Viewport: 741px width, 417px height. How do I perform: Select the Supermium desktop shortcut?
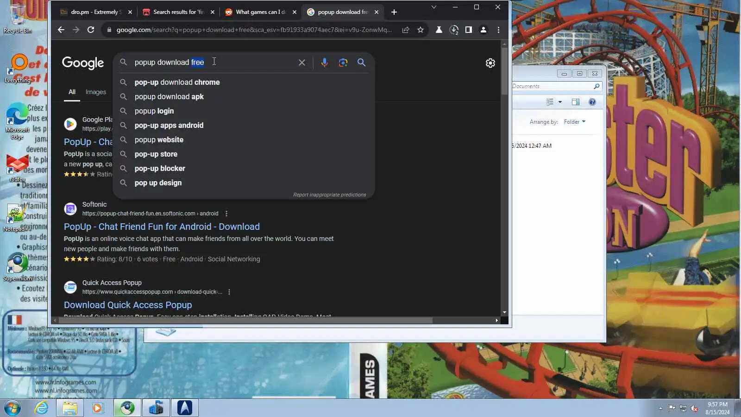(17, 268)
